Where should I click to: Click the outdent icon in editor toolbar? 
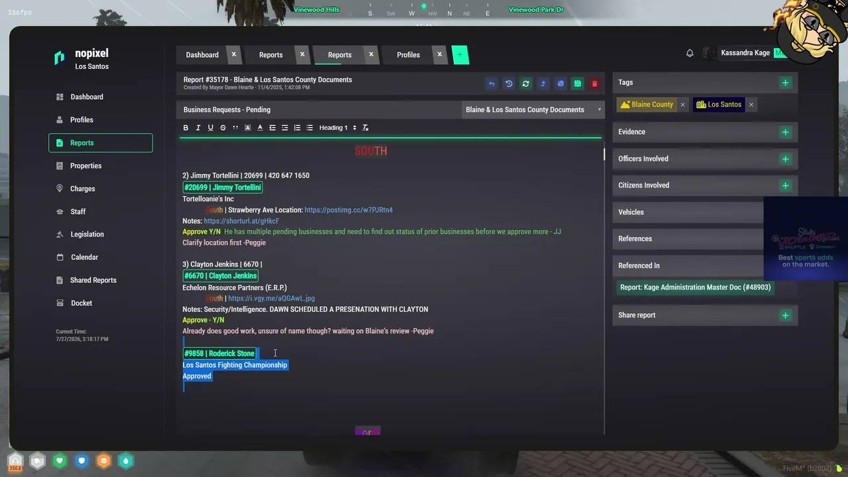pos(272,128)
